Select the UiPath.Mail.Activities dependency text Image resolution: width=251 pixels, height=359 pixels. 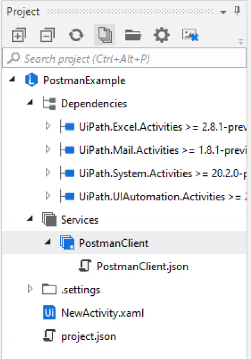[x=162, y=150]
